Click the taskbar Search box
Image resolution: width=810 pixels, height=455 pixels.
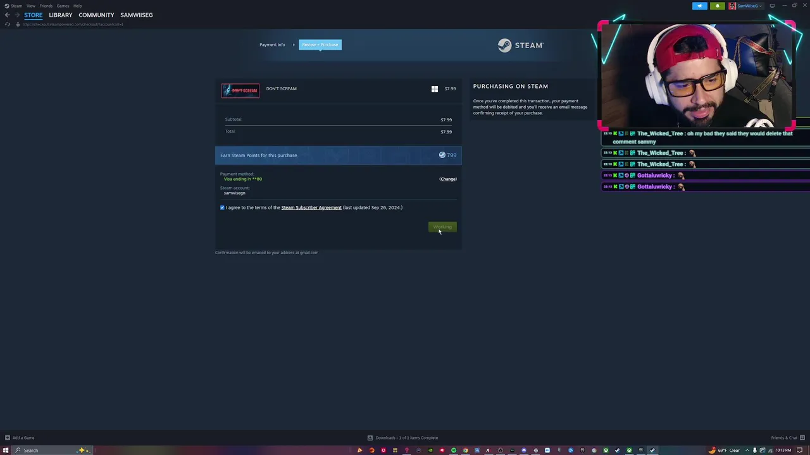[x=54, y=450]
